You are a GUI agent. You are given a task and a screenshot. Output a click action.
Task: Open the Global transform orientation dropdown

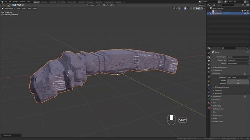(92, 5)
